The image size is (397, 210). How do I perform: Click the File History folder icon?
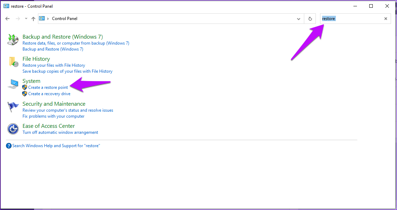(x=13, y=62)
